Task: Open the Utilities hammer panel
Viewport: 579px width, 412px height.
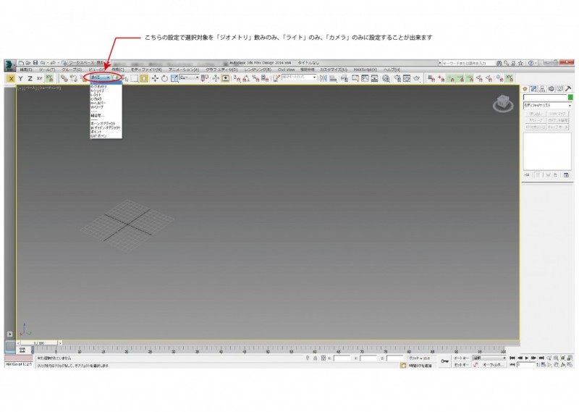Action: point(567,88)
